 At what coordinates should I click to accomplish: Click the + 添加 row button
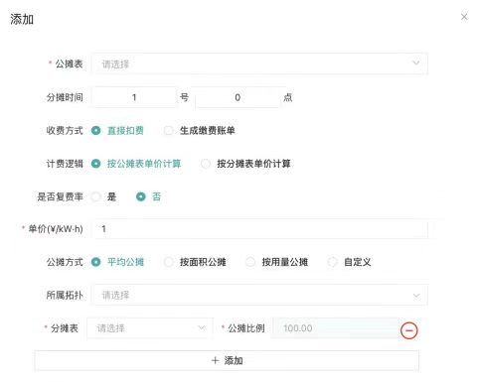(x=227, y=360)
